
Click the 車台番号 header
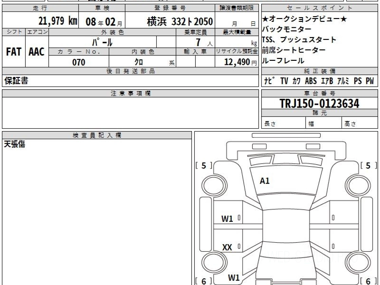click(320, 93)
